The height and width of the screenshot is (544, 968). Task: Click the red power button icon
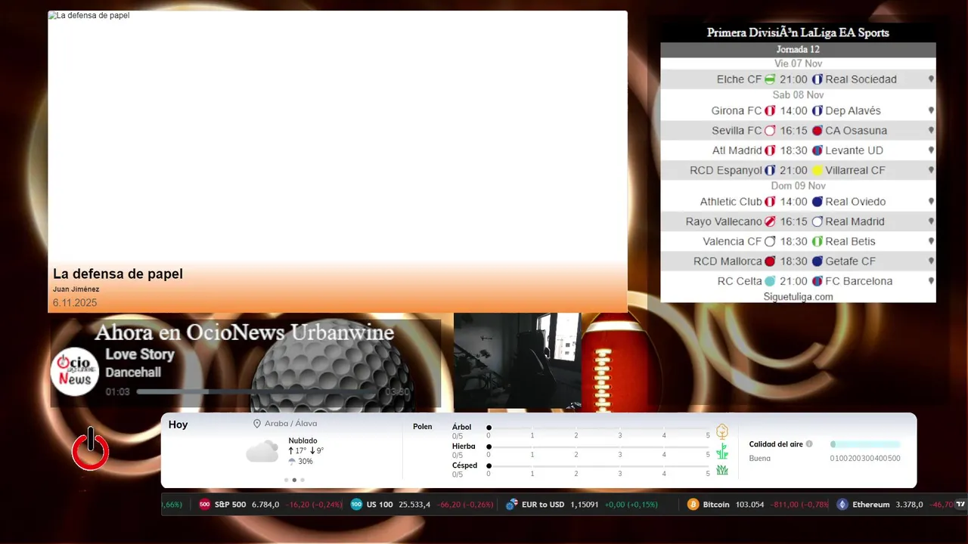tap(90, 449)
